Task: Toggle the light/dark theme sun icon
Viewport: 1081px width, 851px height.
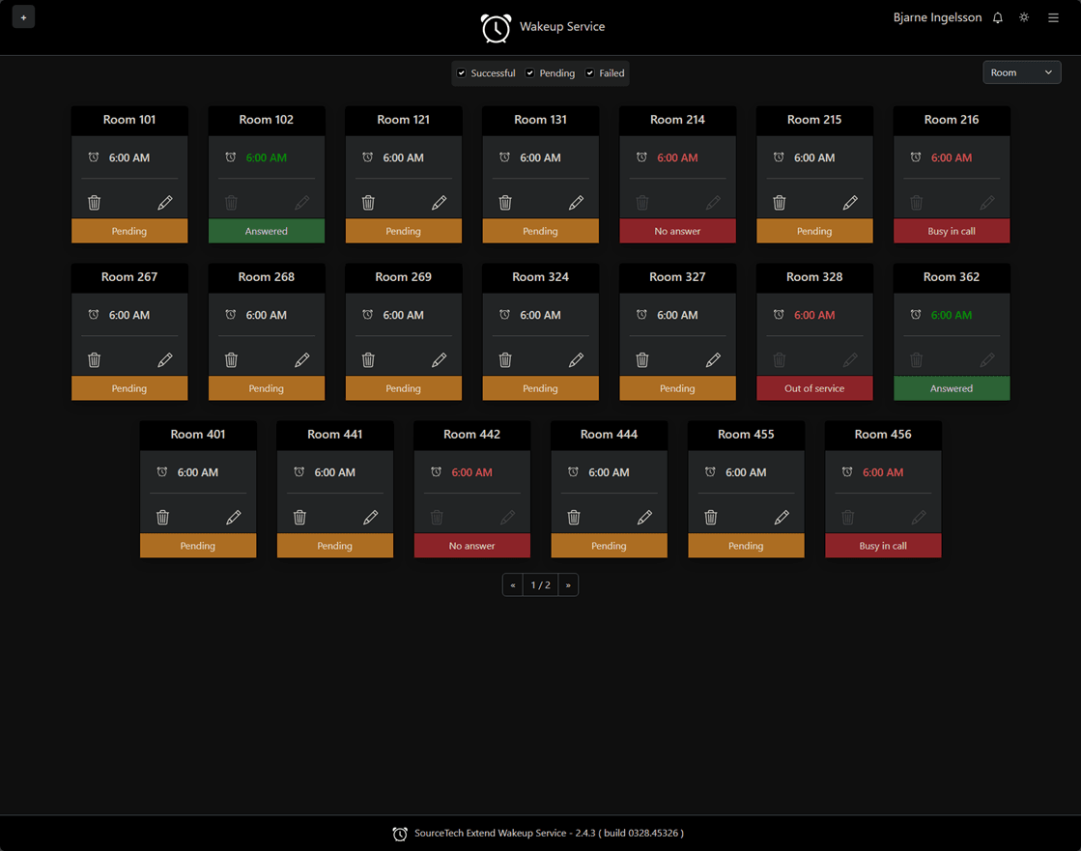Action: (x=1024, y=18)
